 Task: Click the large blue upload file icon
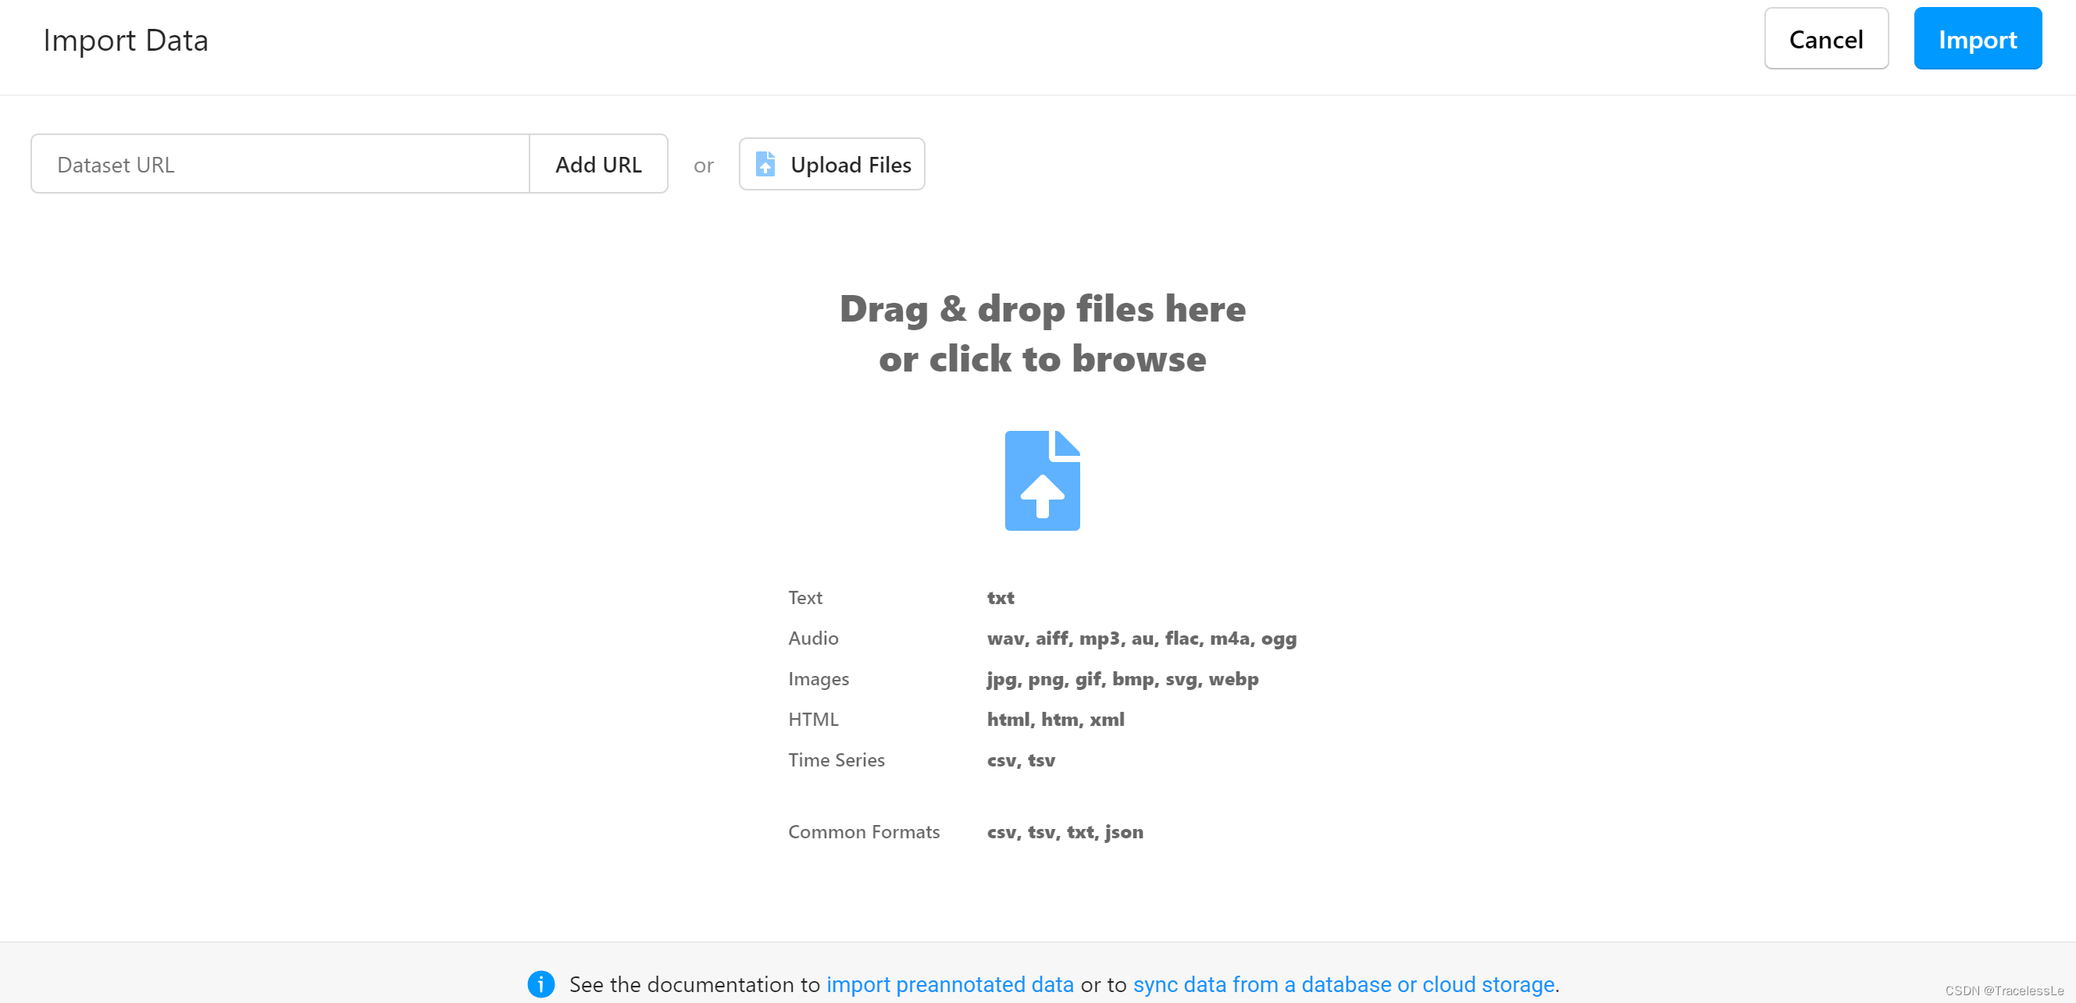coord(1041,481)
